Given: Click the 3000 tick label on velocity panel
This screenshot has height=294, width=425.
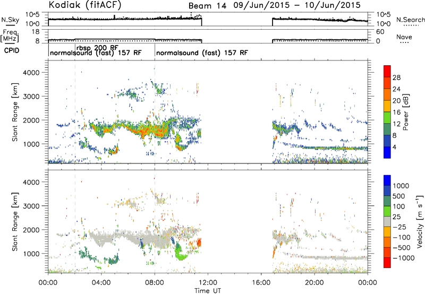Looking at the screenshot, I should pos(31,206).
